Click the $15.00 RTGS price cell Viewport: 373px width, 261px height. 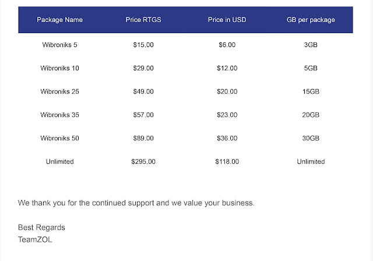tap(143, 45)
